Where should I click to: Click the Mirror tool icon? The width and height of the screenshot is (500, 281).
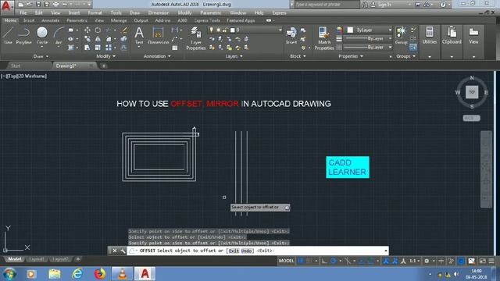(98, 39)
